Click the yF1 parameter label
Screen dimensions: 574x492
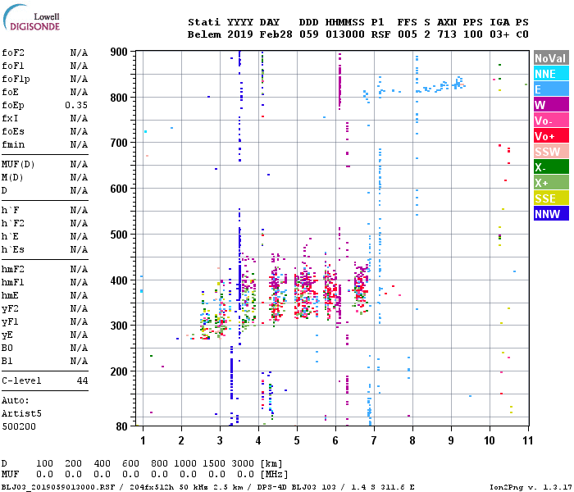(10, 322)
